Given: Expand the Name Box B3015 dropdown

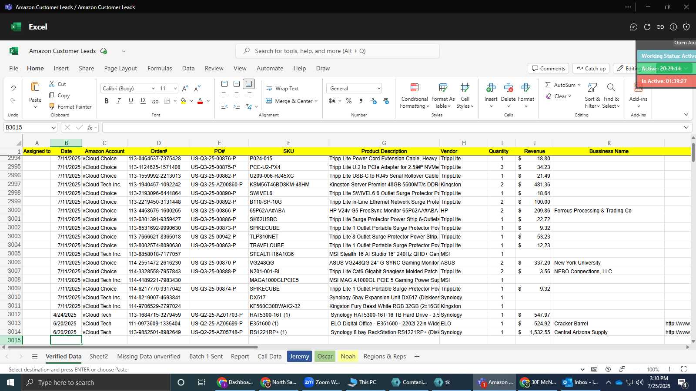Looking at the screenshot, I should tap(54, 128).
